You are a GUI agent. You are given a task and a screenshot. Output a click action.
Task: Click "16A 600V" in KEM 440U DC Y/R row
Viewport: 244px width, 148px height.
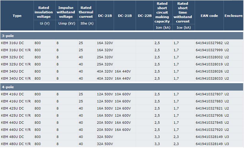click(x=123, y=130)
